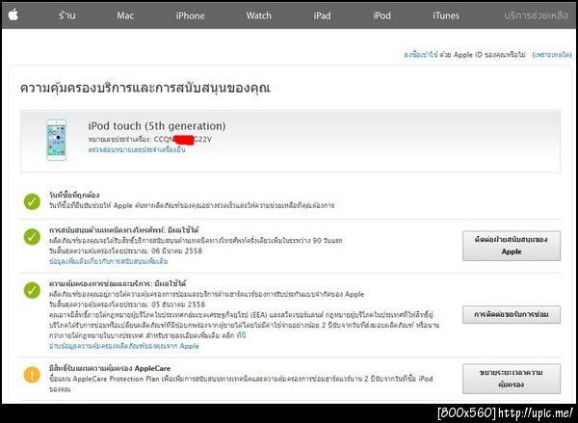
Task: Click the วันที่ซื้อที่ถูกต้อง heading
Action: click(x=74, y=195)
